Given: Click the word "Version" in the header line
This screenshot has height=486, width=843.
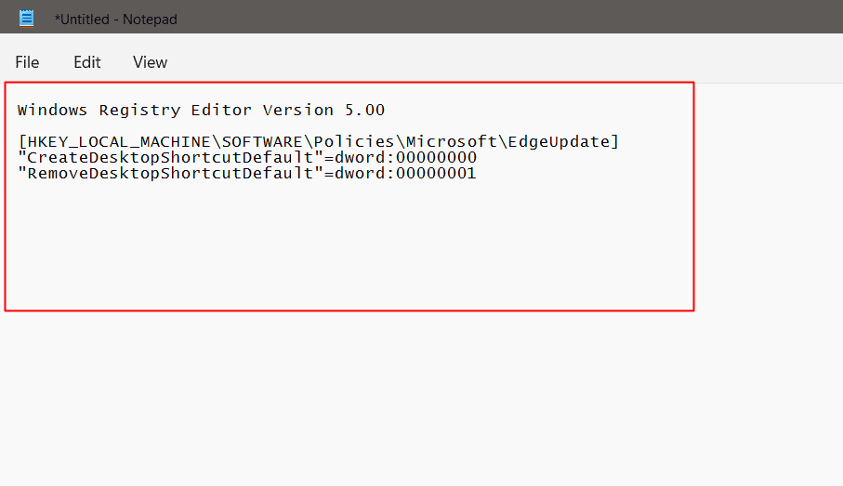Looking at the screenshot, I should click(297, 111).
